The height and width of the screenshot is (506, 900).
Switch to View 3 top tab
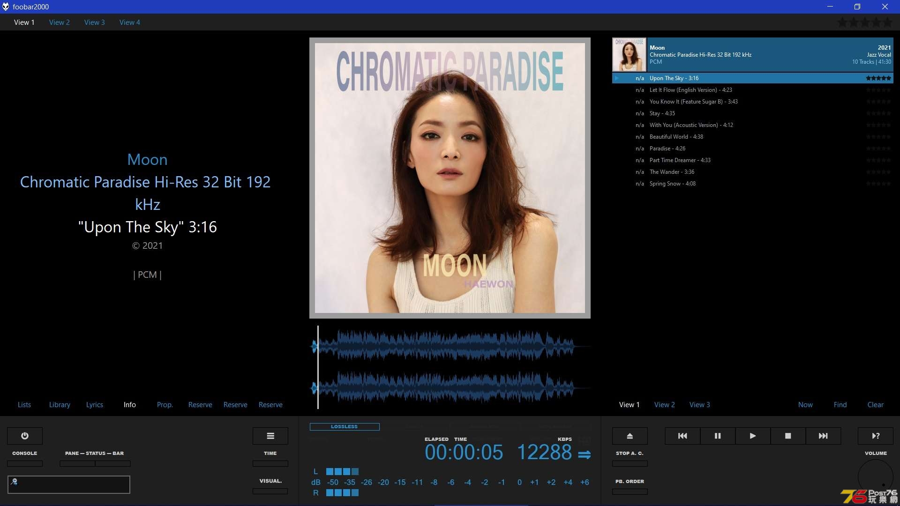tap(95, 22)
